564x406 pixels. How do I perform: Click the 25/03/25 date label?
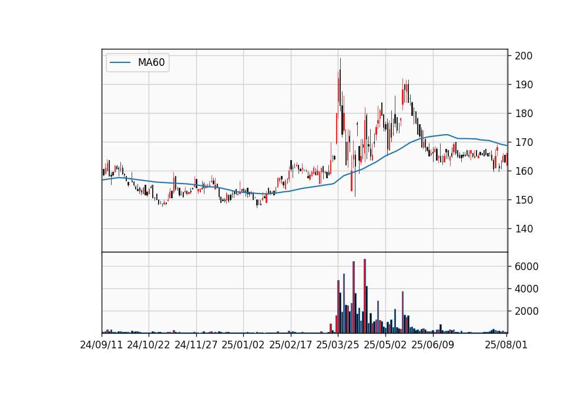[338, 345]
